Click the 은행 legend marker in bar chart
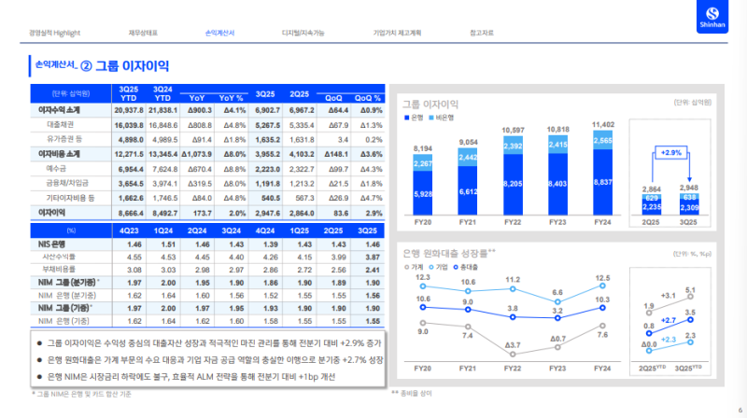The height and width of the screenshot is (418, 747). [406, 118]
